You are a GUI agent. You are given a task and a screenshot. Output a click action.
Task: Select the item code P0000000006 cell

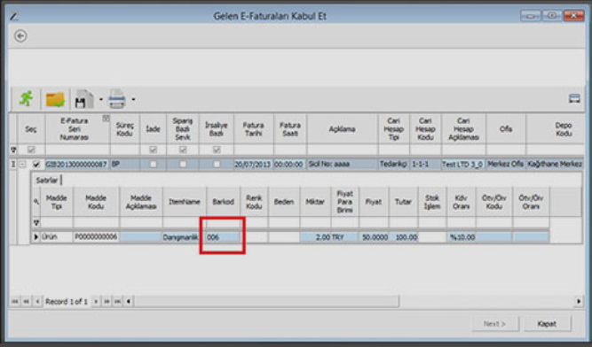[96, 237]
